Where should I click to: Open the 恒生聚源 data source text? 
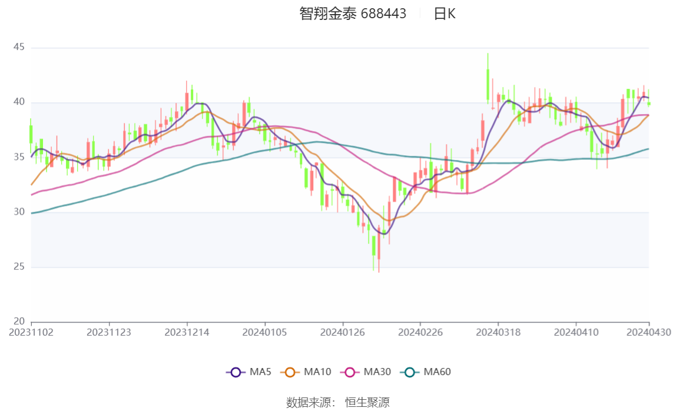367,403
